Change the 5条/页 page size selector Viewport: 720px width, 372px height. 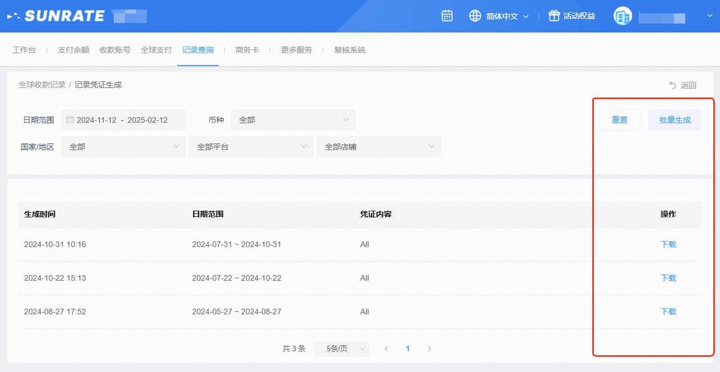point(342,348)
